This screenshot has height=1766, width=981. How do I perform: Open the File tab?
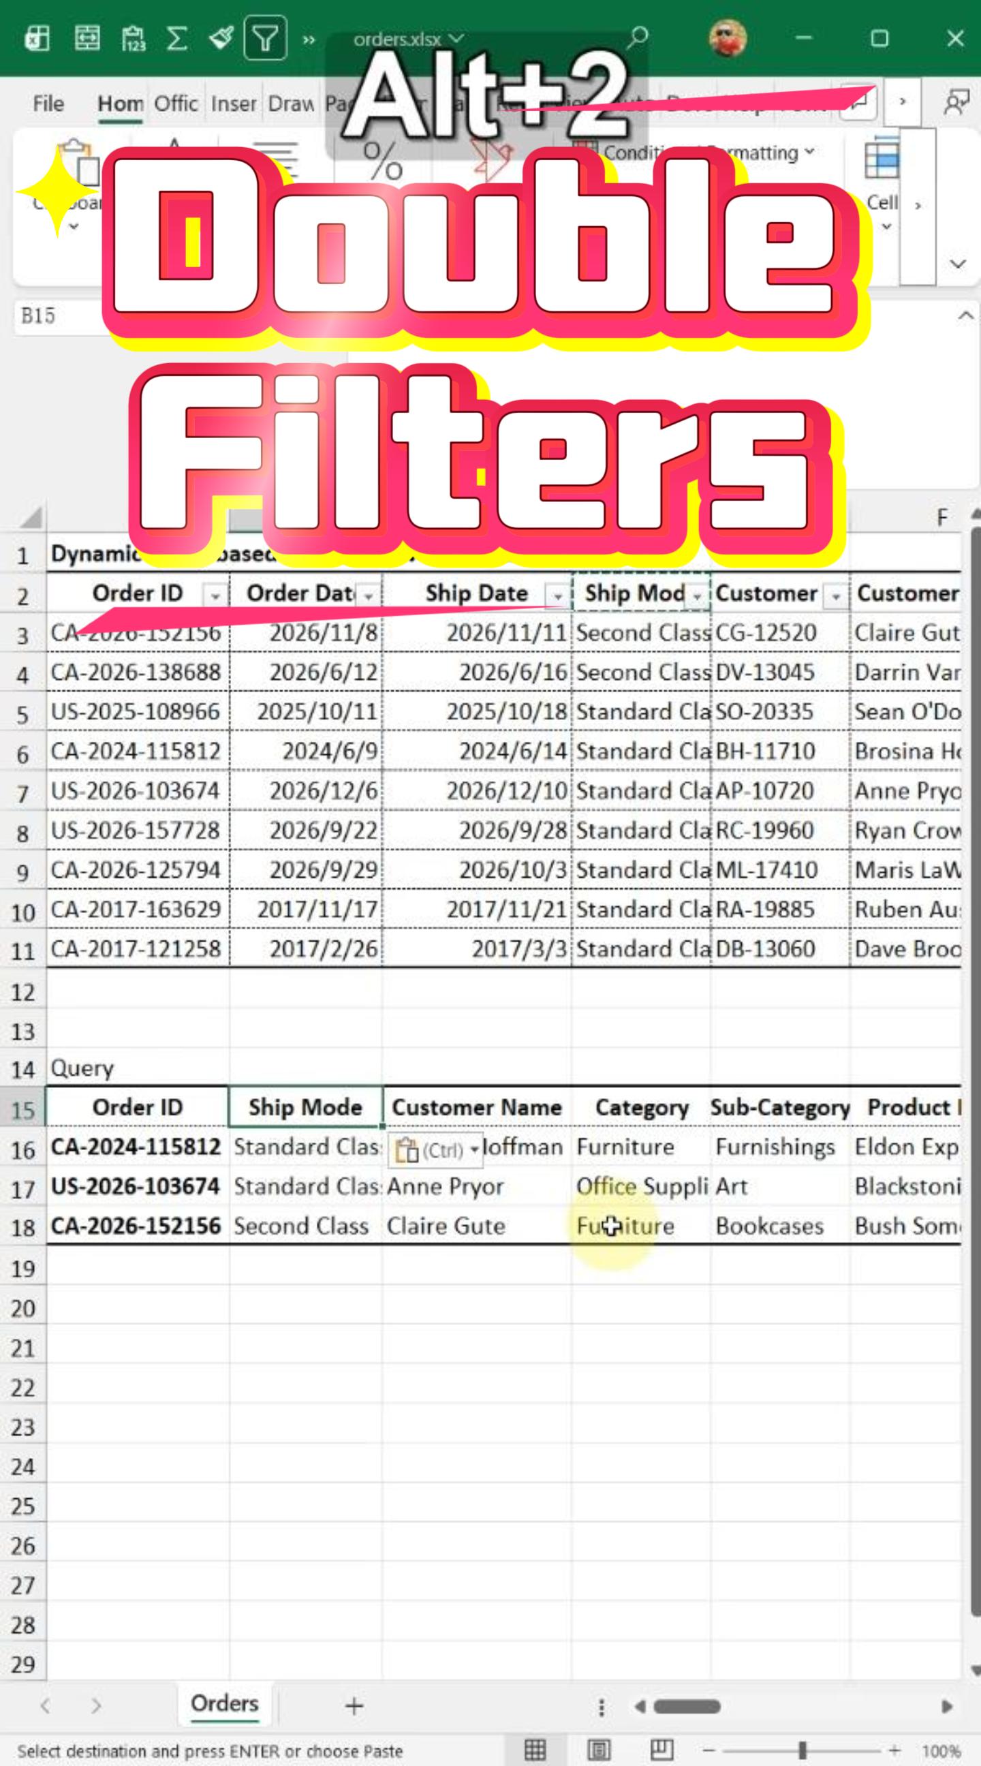[48, 104]
